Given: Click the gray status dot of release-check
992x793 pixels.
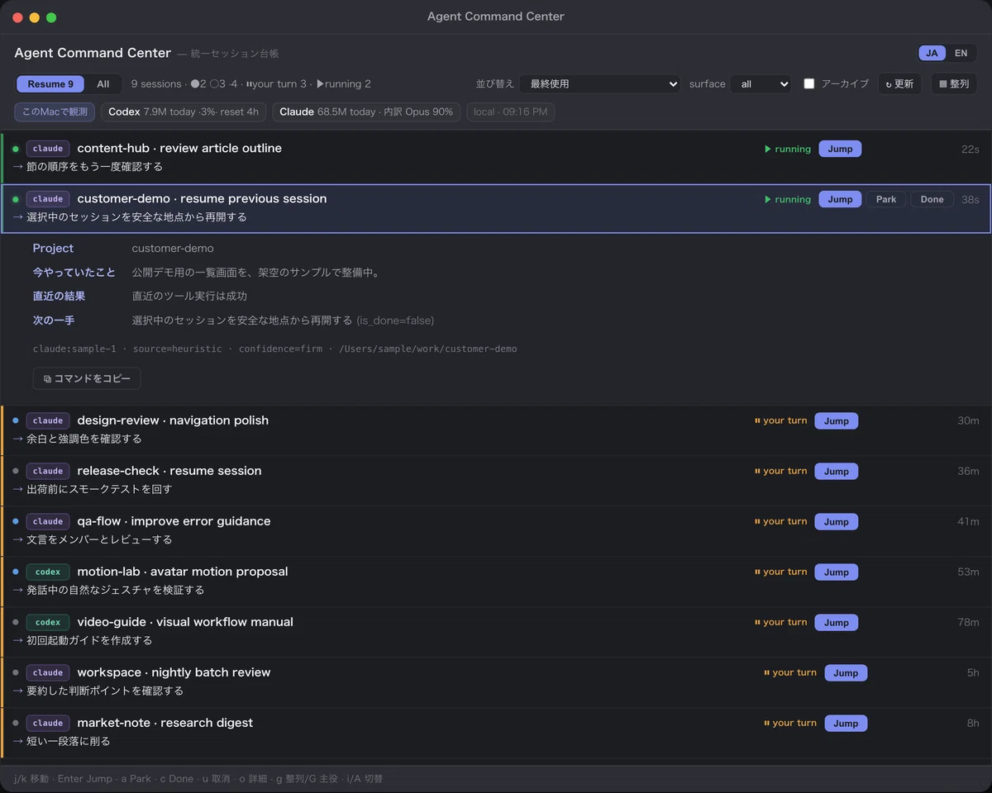Looking at the screenshot, I should 16,471.
